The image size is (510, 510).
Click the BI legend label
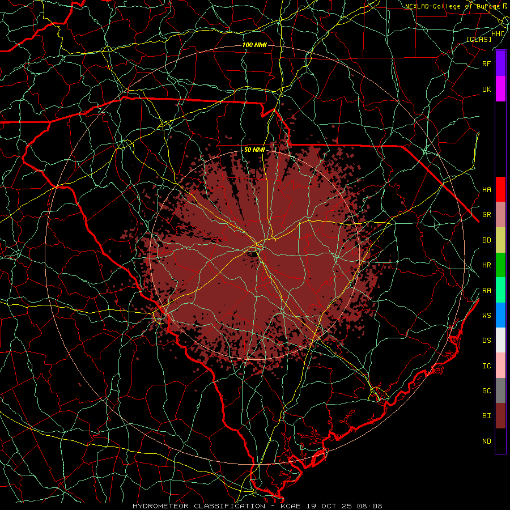[x=486, y=416]
